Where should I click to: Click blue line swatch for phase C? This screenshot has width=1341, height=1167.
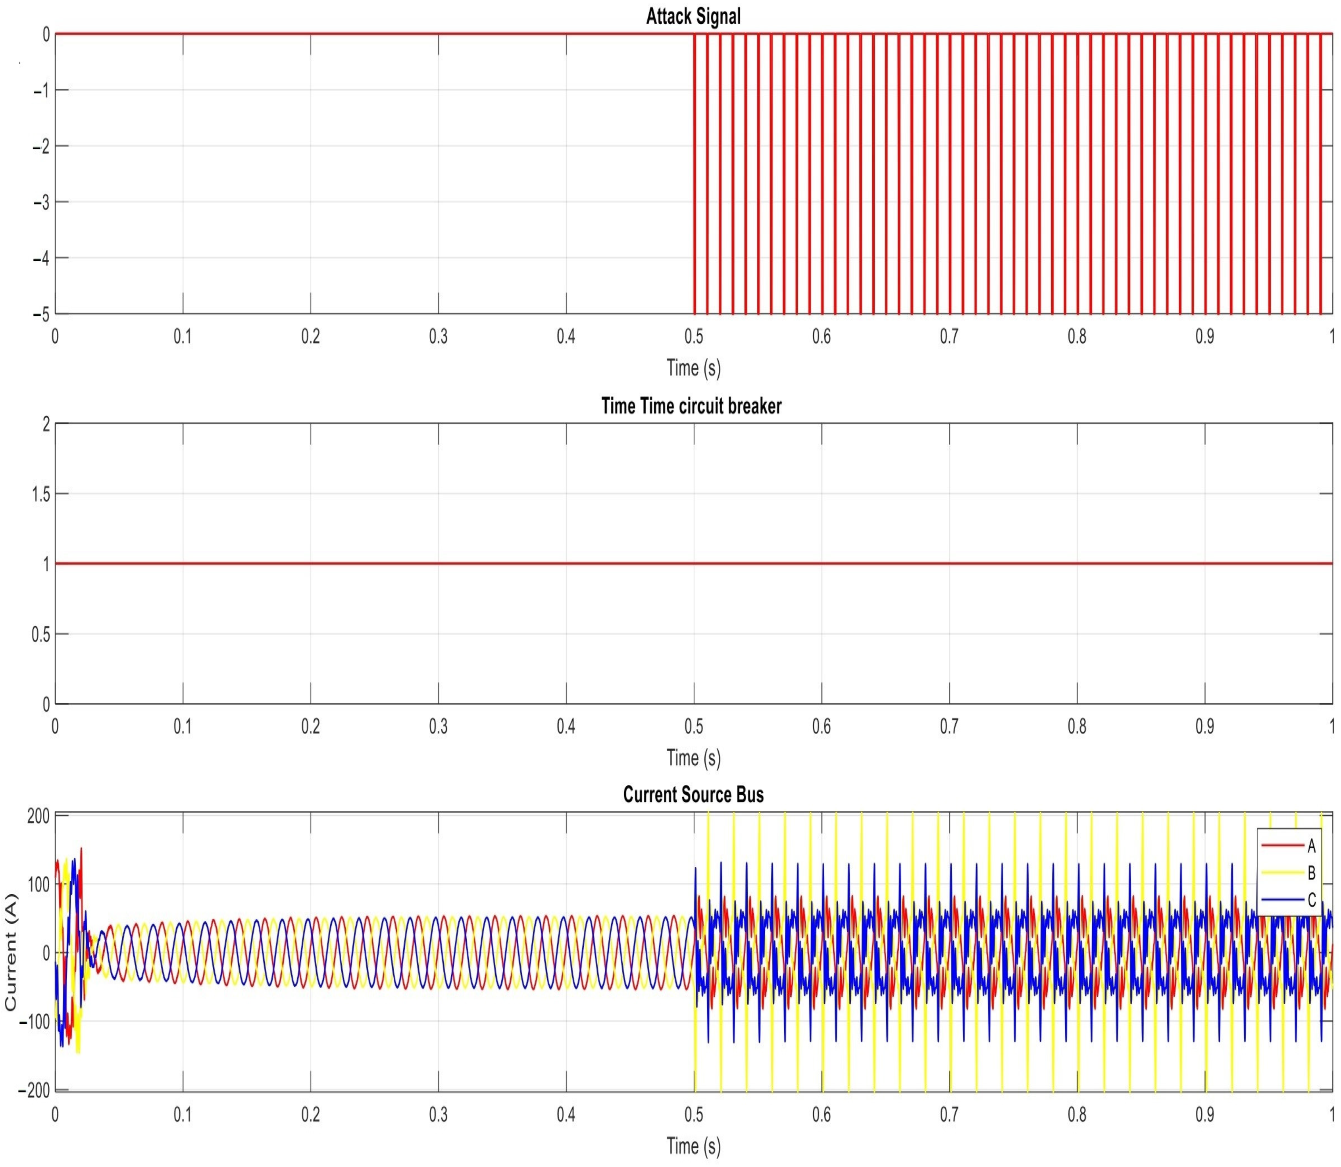(x=1283, y=900)
